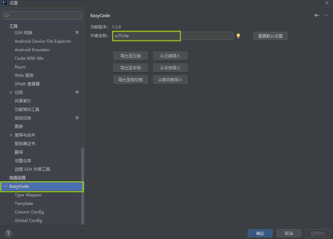Open Type Mapper under EasyCode
This screenshot has width=333, height=239.
coord(28,195)
